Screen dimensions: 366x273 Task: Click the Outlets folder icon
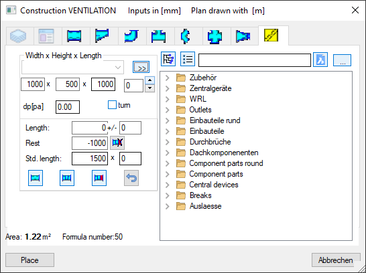pos(181,110)
